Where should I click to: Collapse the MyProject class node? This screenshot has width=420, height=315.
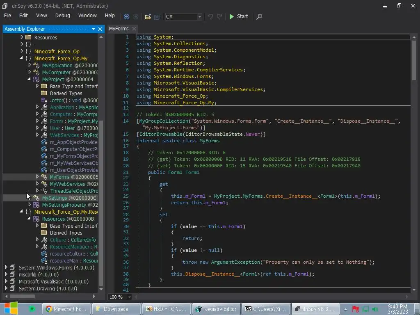[x=29, y=79]
